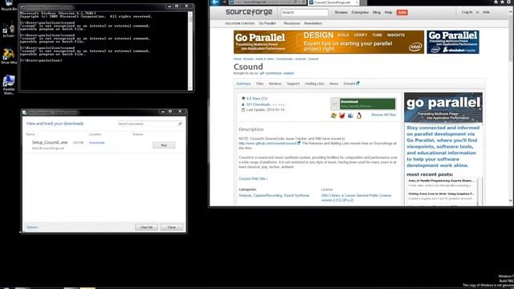Open the News tab

tap(334, 83)
